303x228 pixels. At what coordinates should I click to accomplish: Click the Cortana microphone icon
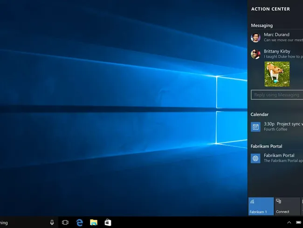click(52, 222)
